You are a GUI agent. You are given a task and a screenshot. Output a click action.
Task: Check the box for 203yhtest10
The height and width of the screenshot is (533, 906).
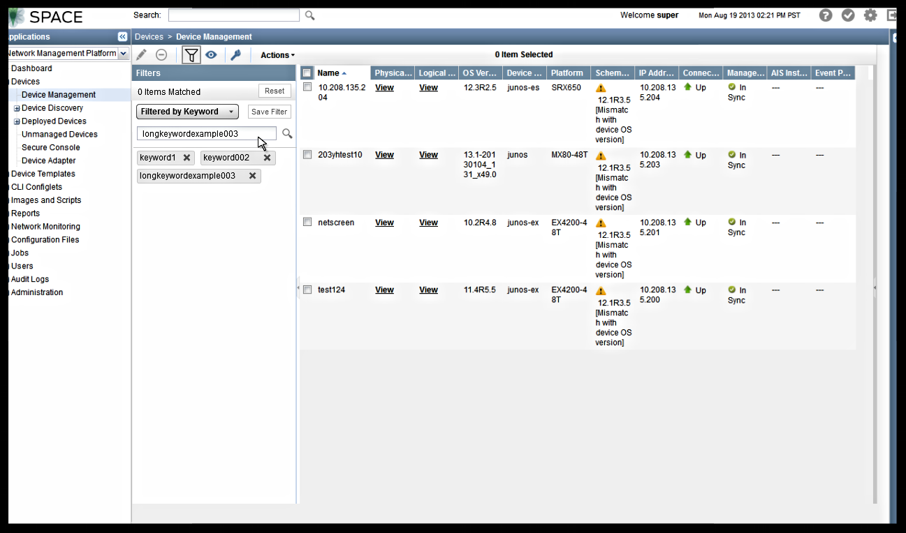pos(307,155)
